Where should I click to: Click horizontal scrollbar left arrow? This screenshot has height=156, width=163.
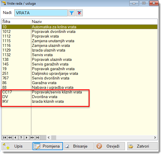(49, 137)
